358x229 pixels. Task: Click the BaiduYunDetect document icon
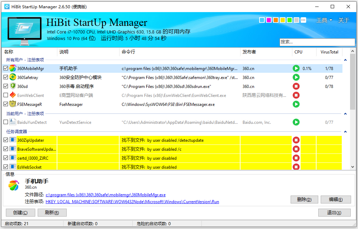click(13, 122)
